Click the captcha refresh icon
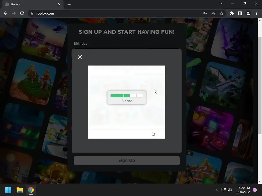Image resolution: width=262 pixels, height=196 pixels. pyautogui.click(x=153, y=134)
